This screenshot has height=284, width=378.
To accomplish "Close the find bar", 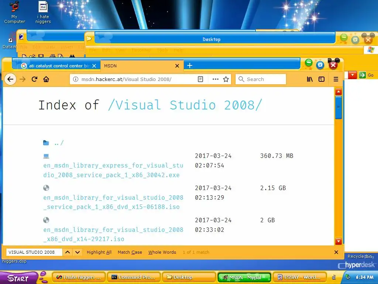I will tap(336, 252).
